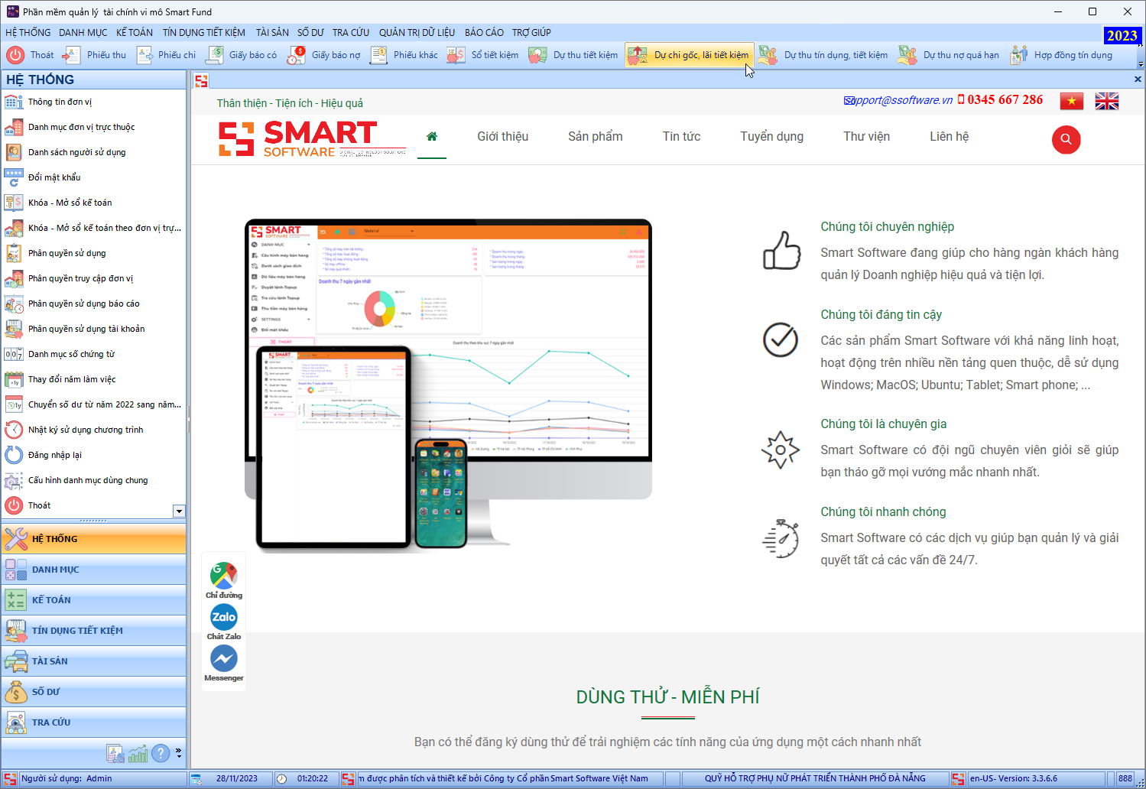Open Phân quyền truy cập đơn vị
Viewport: 1146px width, 789px height.
click(x=93, y=278)
